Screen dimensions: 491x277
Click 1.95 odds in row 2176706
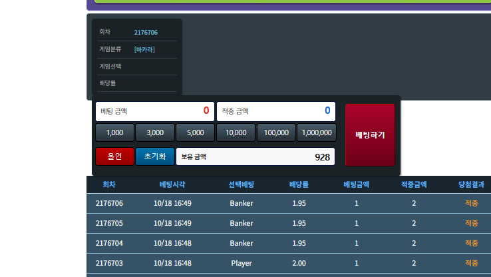[x=299, y=203]
